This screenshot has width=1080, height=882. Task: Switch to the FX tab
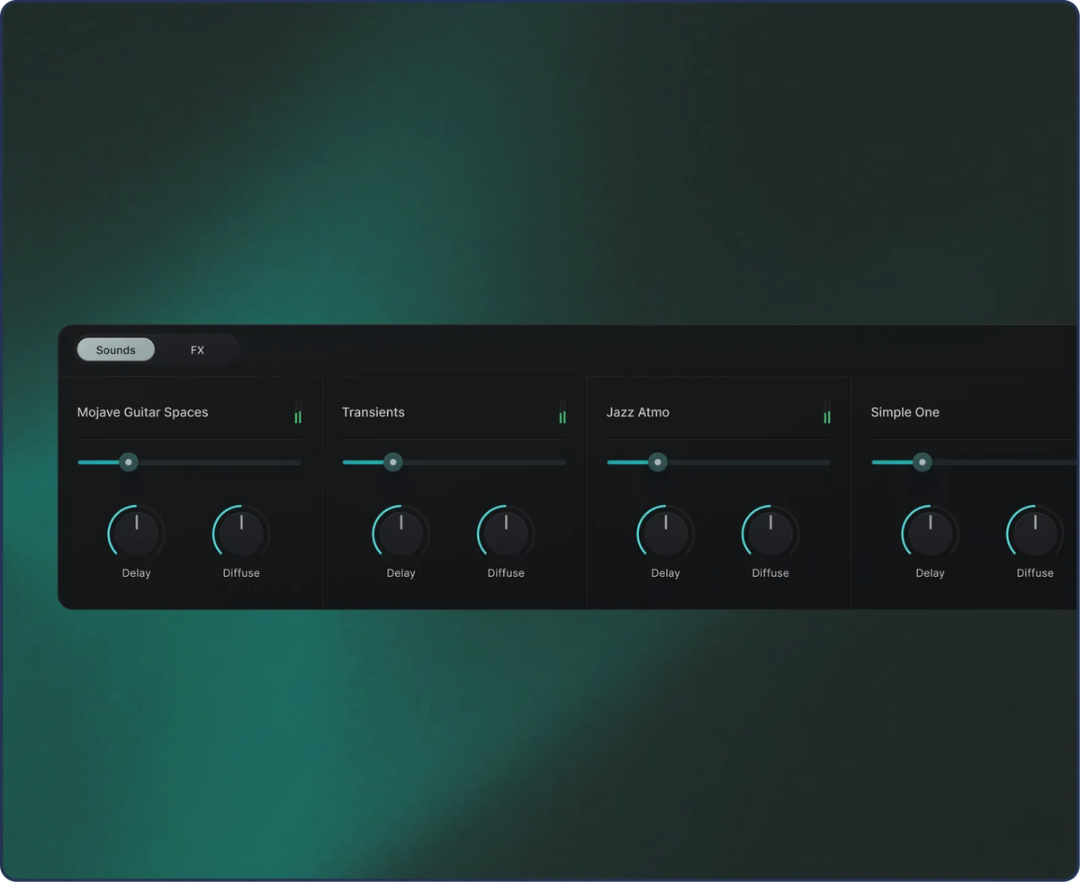click(197, 350)
